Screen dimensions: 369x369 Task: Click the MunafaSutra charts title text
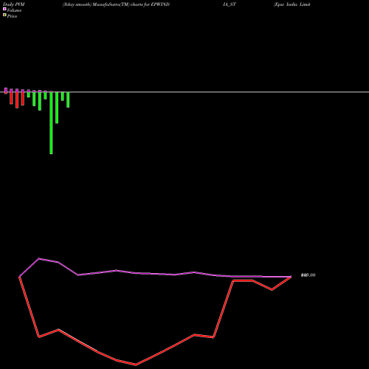(116, 4)
